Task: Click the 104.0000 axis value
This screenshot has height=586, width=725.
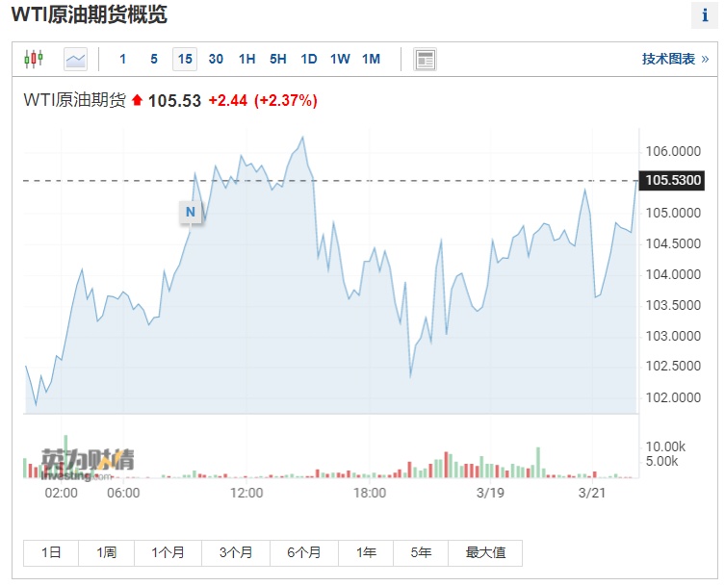Action: coord(673,274)
